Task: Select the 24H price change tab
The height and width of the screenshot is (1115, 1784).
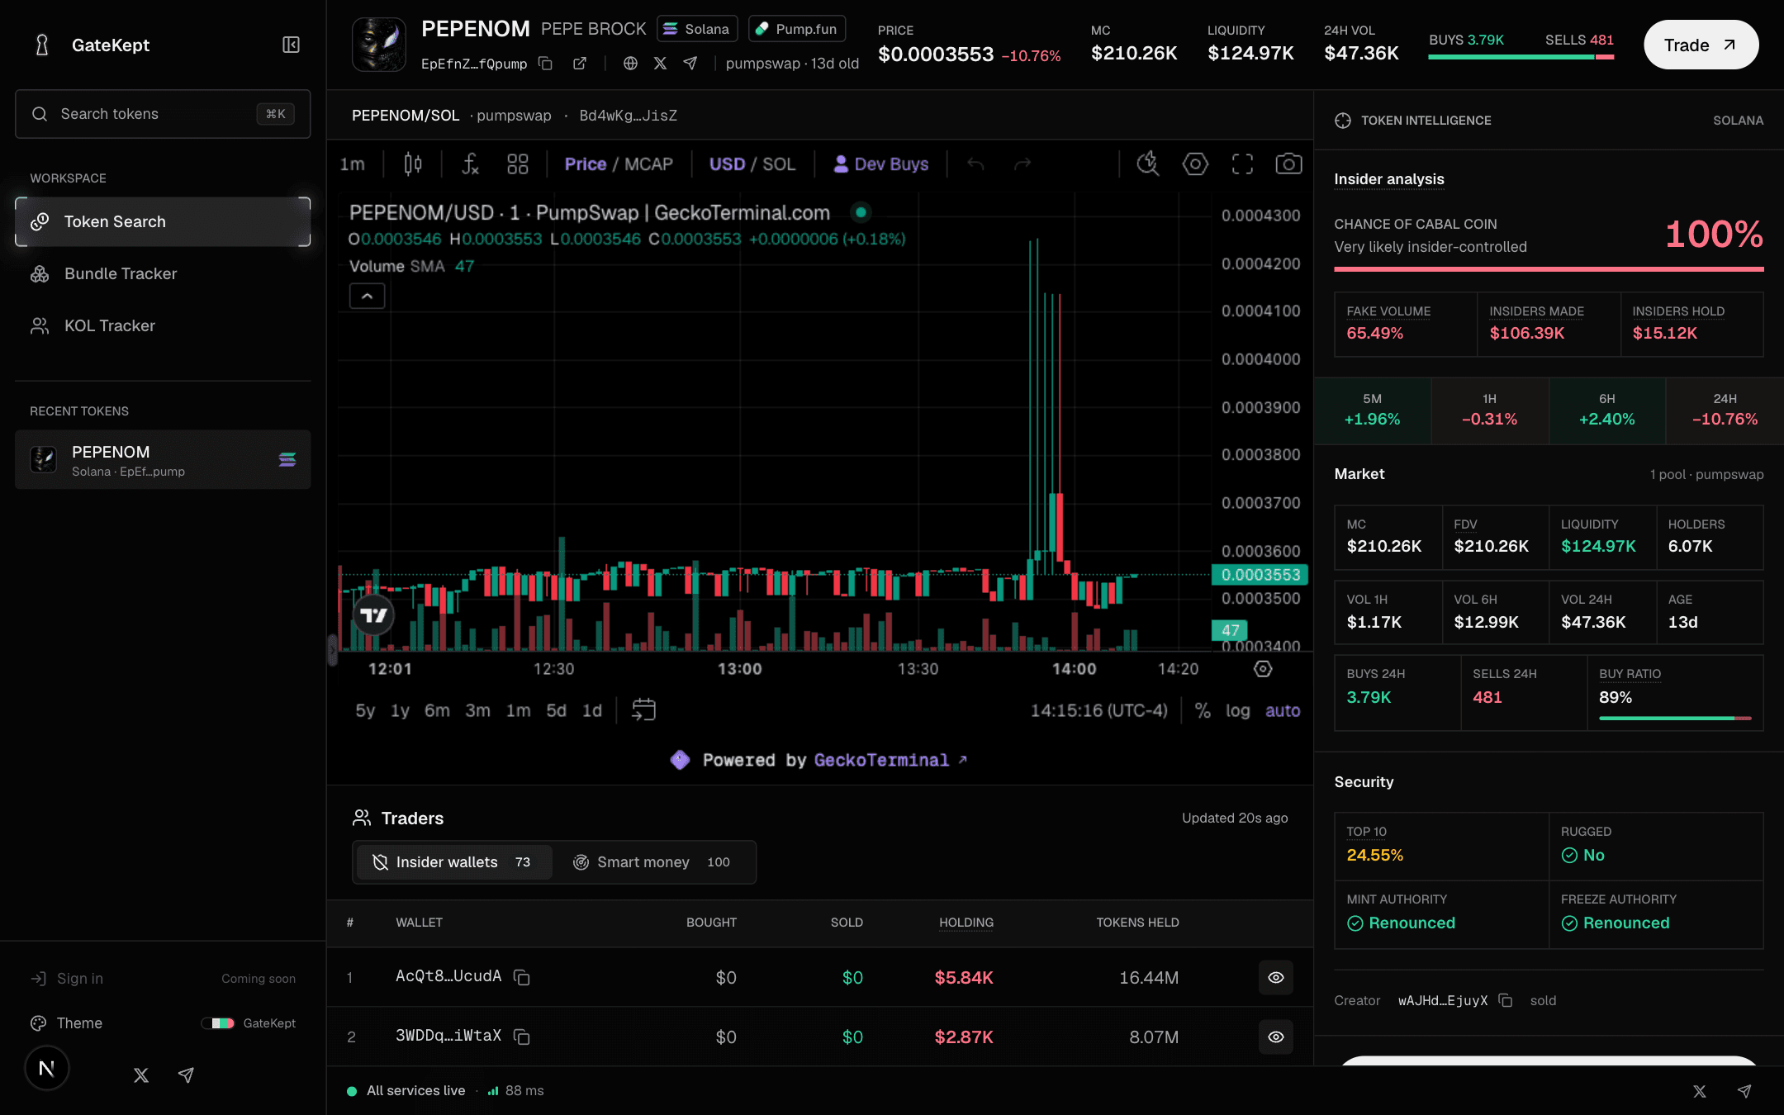Action: pos(1725,410)
